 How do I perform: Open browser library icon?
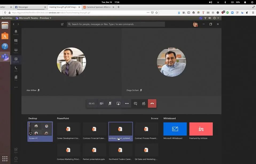184,13
